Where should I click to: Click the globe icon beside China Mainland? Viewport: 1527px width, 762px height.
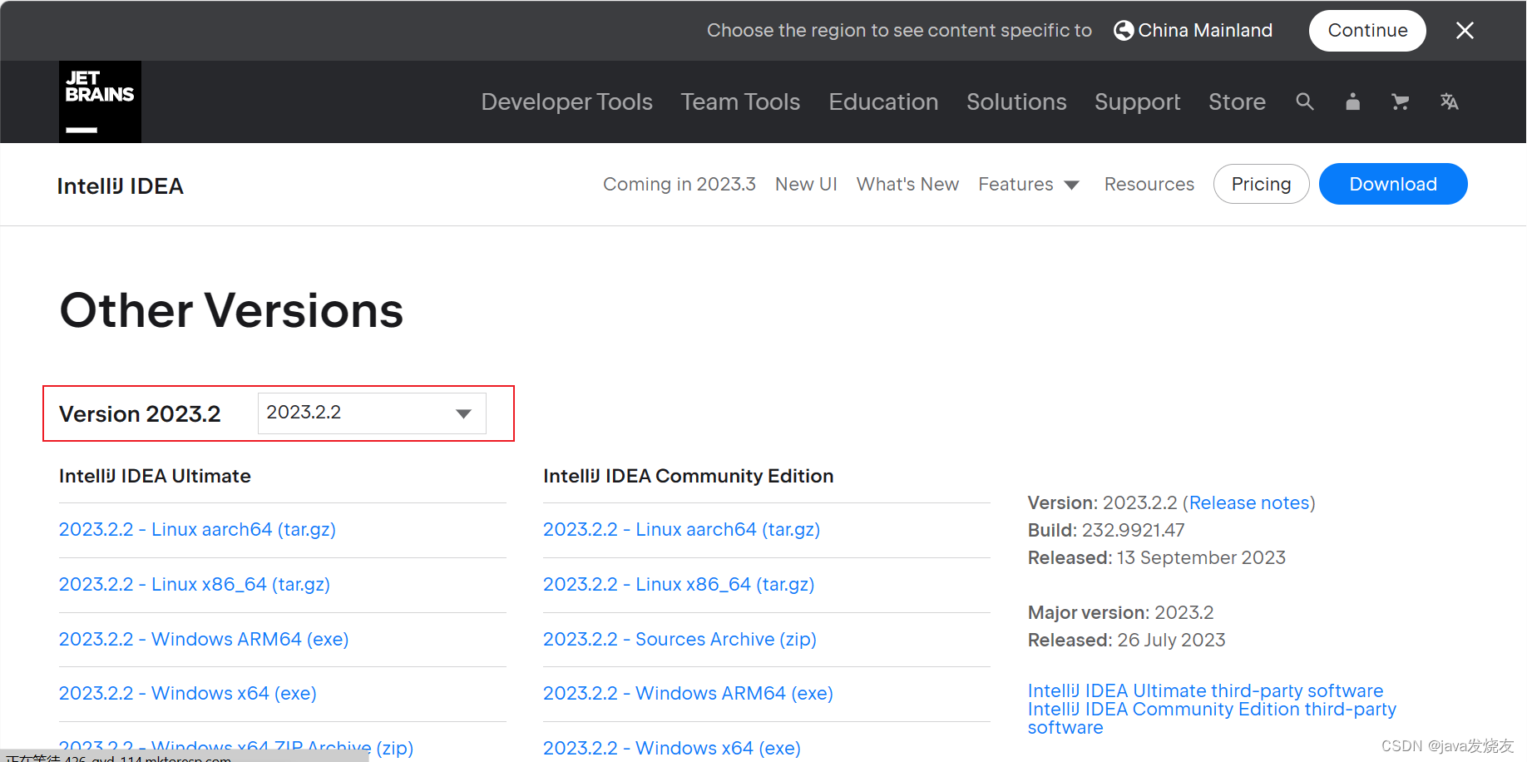coord(1124,31)
